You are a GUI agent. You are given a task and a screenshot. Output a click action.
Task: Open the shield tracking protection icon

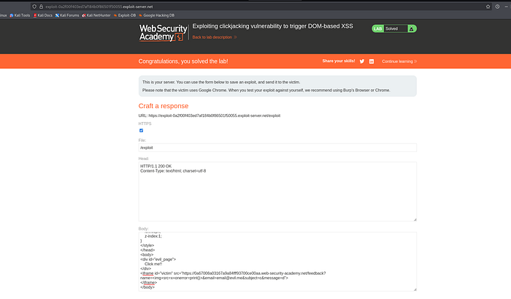coord(34,7)
